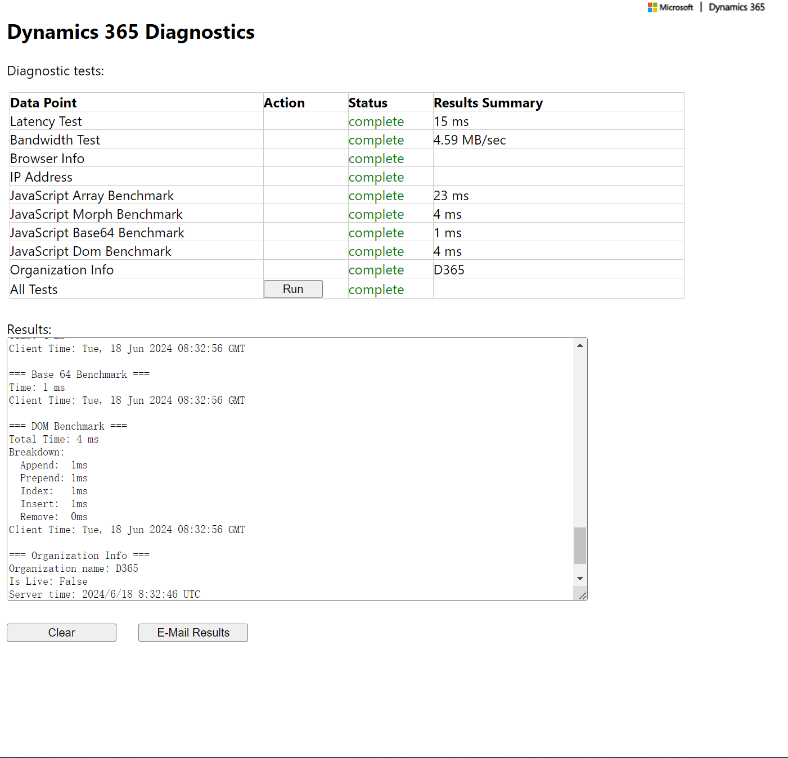
Task: Click the results scrollbar down arrow
Action: 580,579
